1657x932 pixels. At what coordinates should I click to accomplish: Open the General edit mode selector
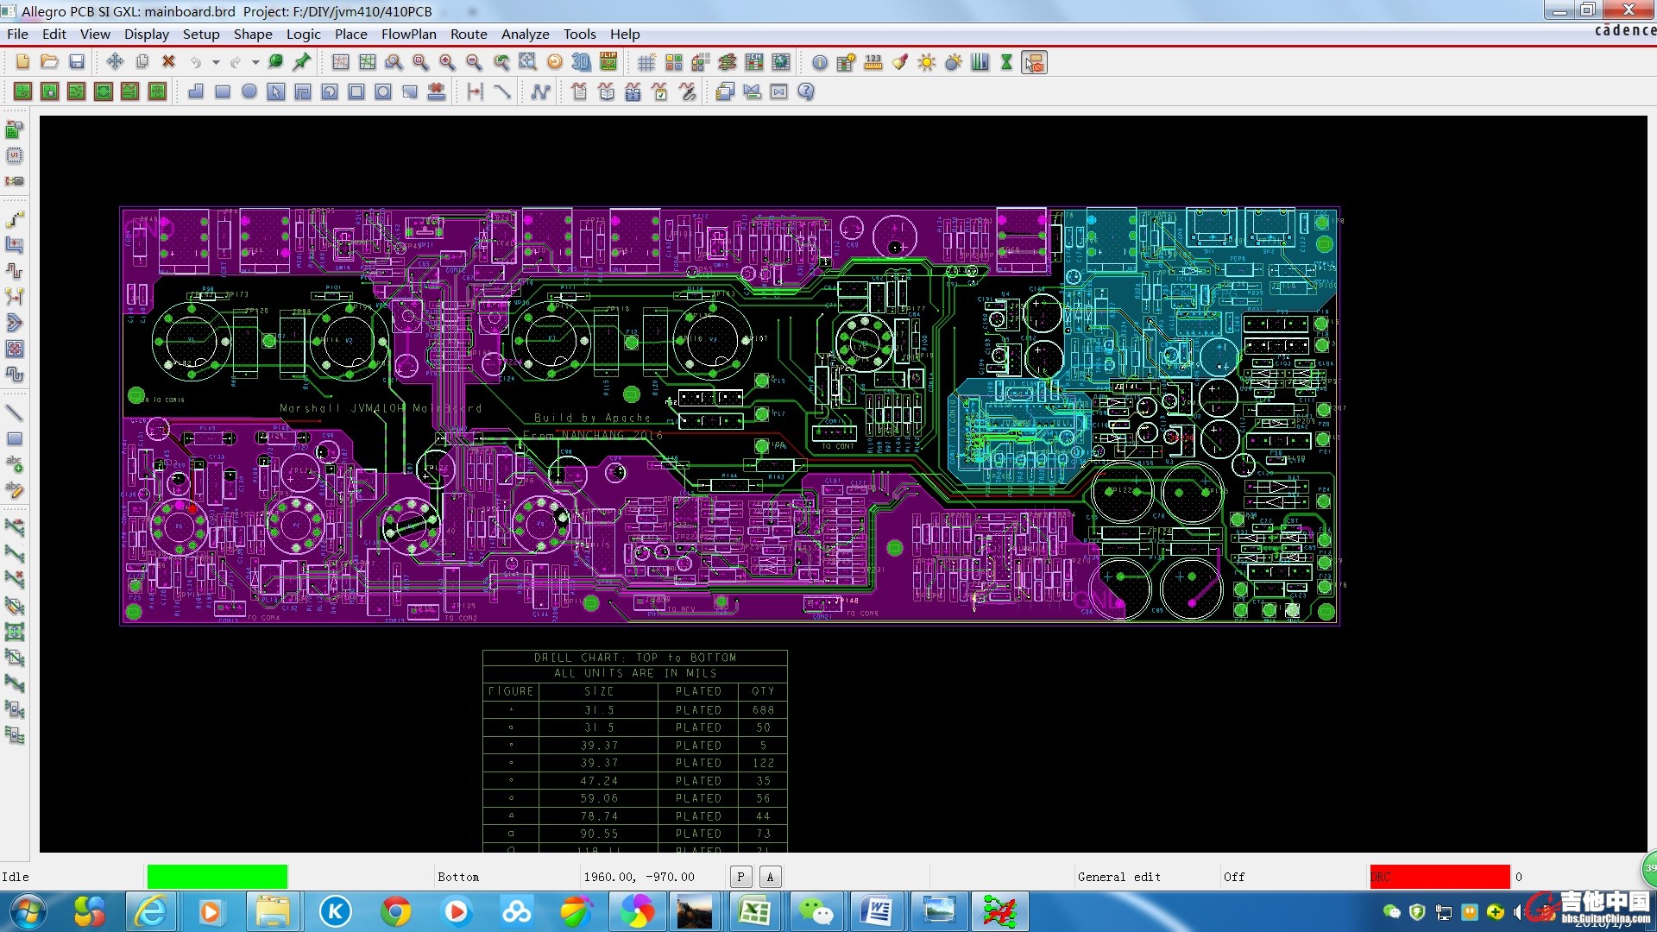pos(1118,877)
